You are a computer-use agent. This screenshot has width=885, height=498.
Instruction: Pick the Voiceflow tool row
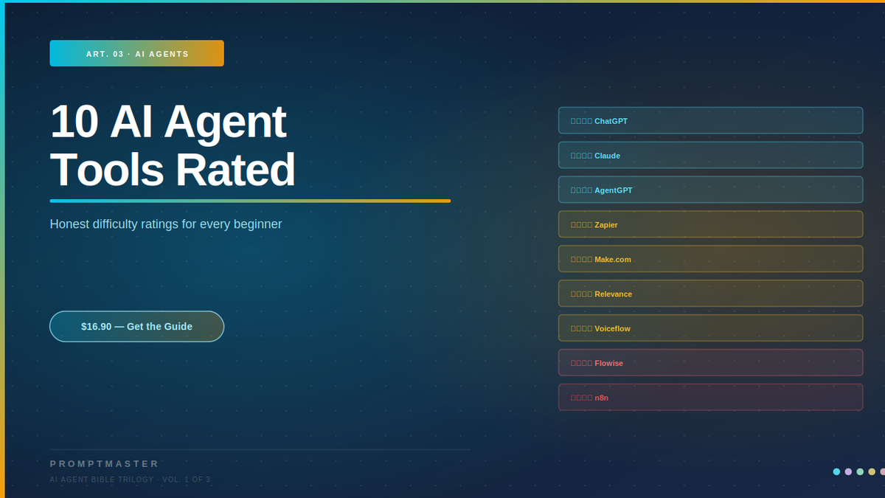[710, 328]
